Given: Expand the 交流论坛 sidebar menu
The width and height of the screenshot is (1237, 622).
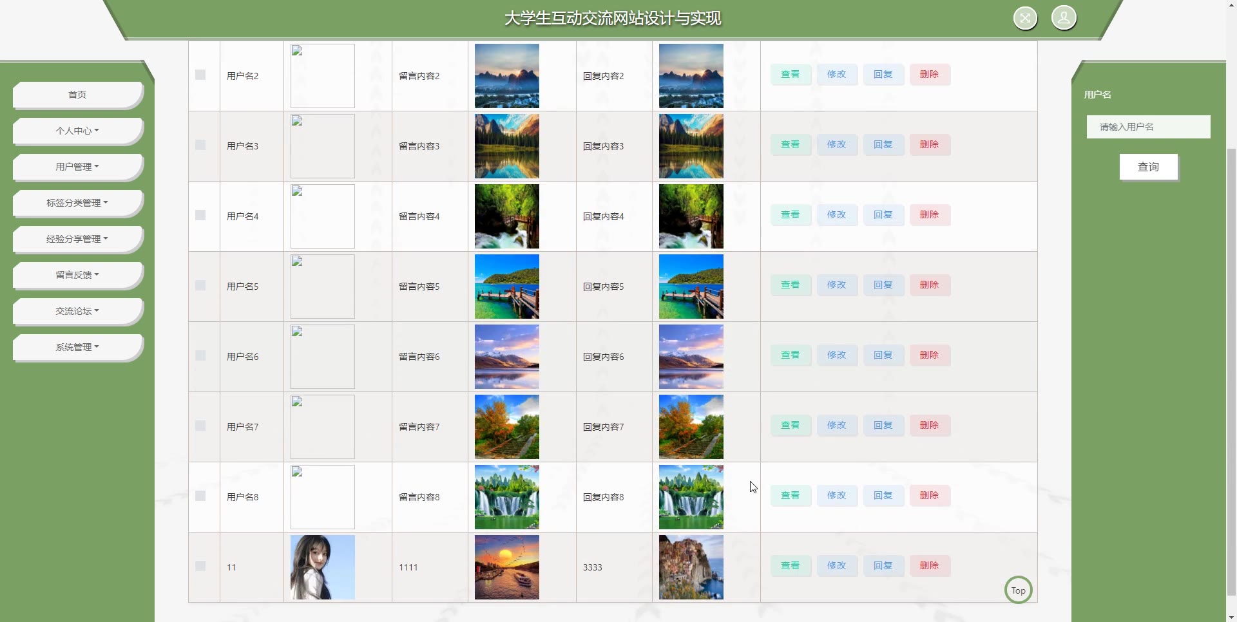Looking at the screenshot, I should tap(77, 311).
